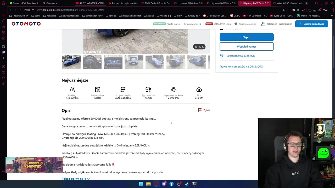This screenshot has height=188, width=335.
Task: Open Prawa konsumentów na OTOMOTO link
Action: coord(241,67)
